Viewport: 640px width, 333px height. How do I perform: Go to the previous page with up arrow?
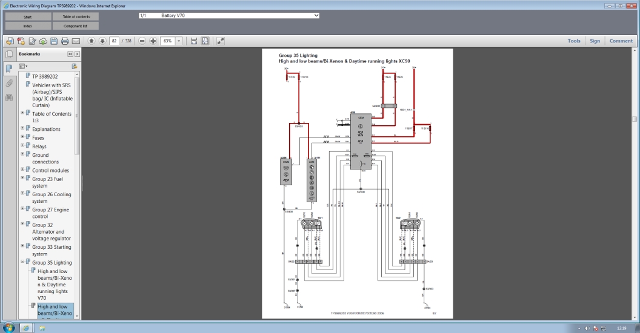[x=92, y=41]
